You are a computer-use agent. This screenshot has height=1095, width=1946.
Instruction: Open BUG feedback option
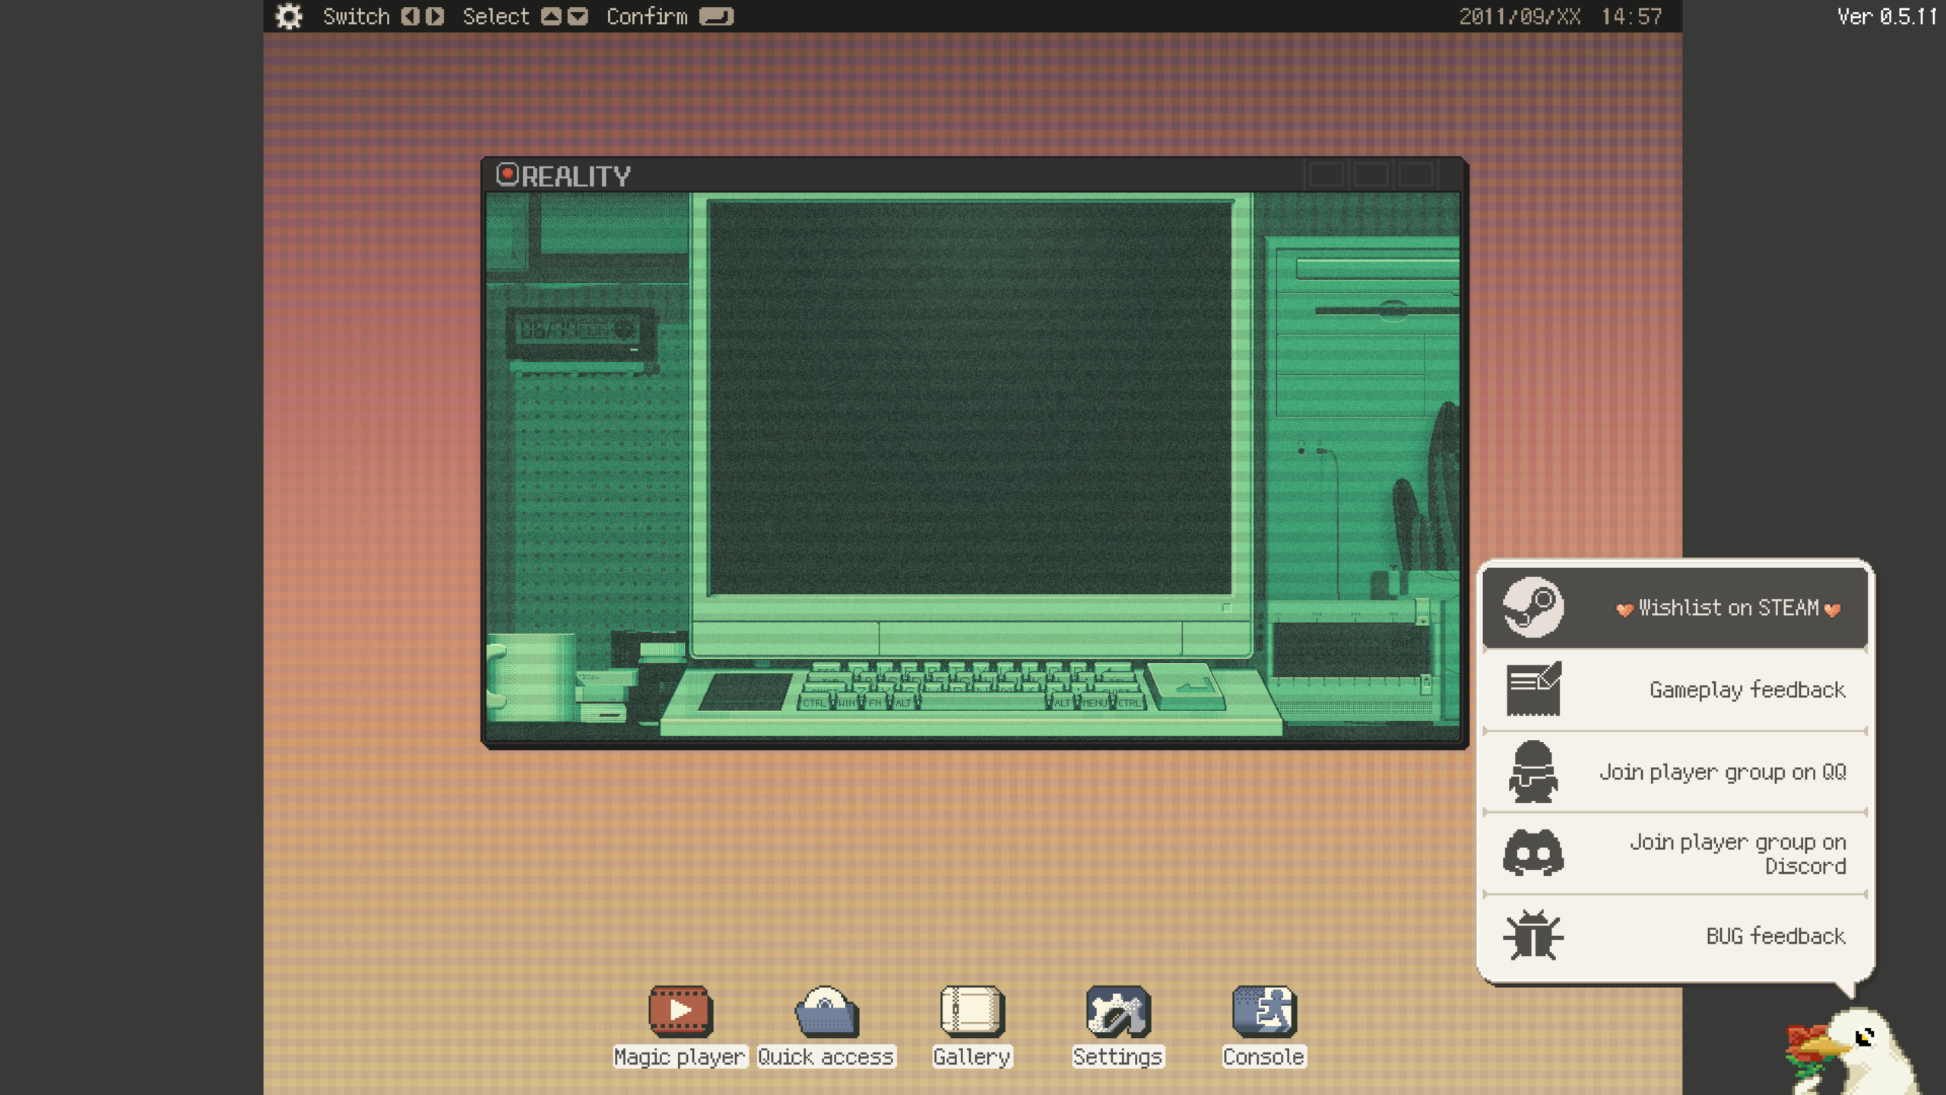pos(1775,936)
